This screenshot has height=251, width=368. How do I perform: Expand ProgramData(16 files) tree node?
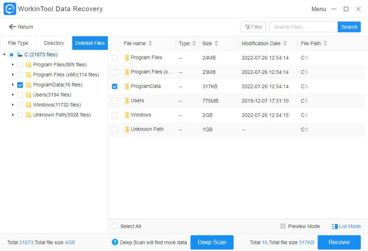13,85
